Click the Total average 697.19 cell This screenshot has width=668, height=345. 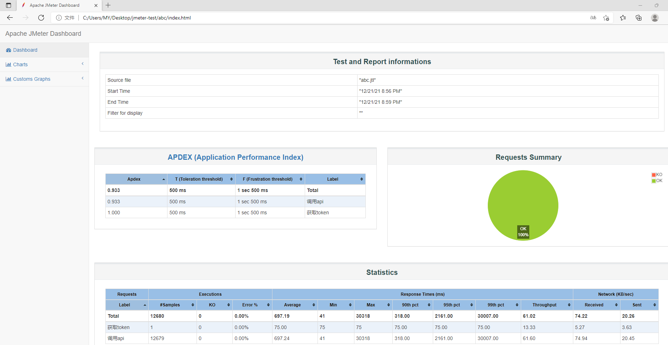tap(295, 316)
